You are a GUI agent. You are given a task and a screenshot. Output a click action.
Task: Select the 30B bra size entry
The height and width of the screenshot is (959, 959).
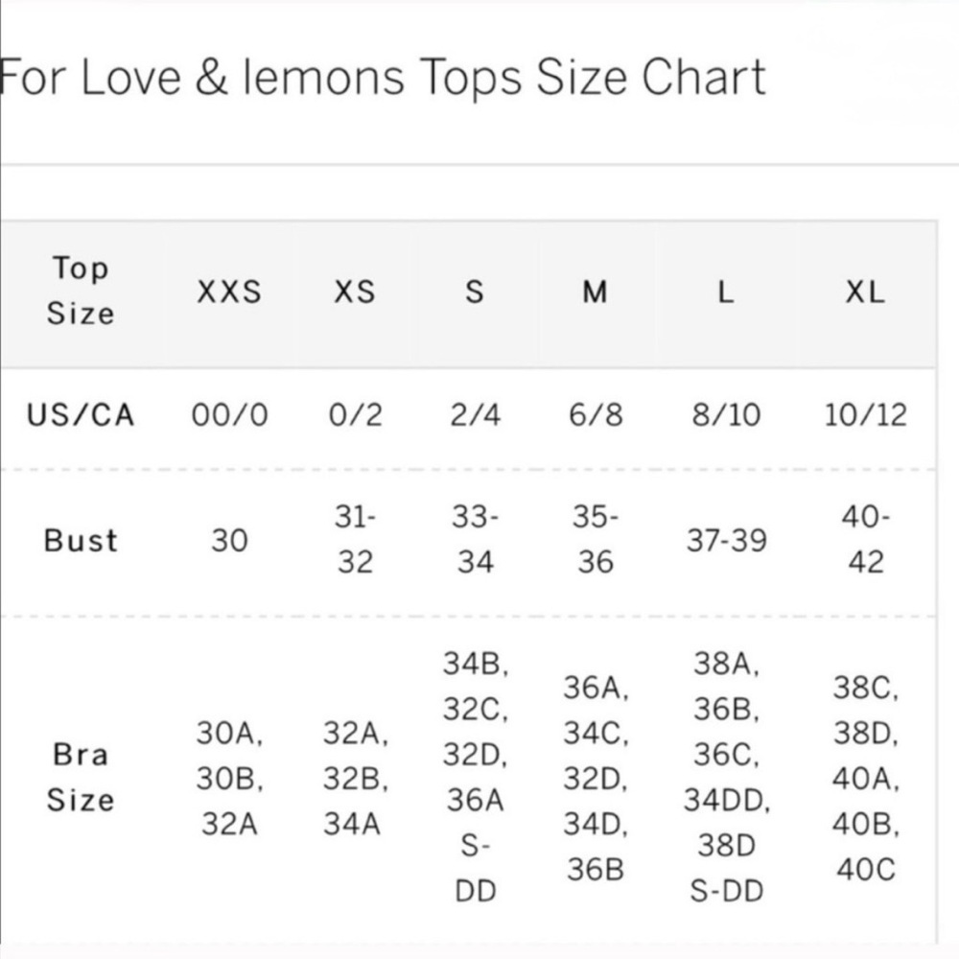229,780
